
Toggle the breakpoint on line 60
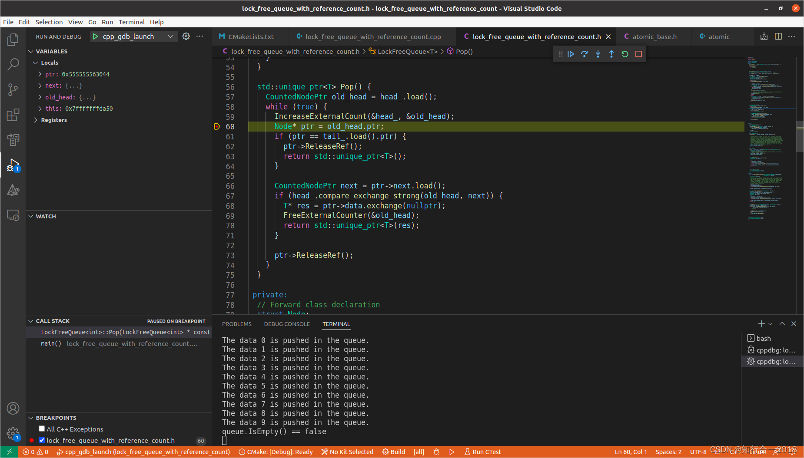[217, 126]
